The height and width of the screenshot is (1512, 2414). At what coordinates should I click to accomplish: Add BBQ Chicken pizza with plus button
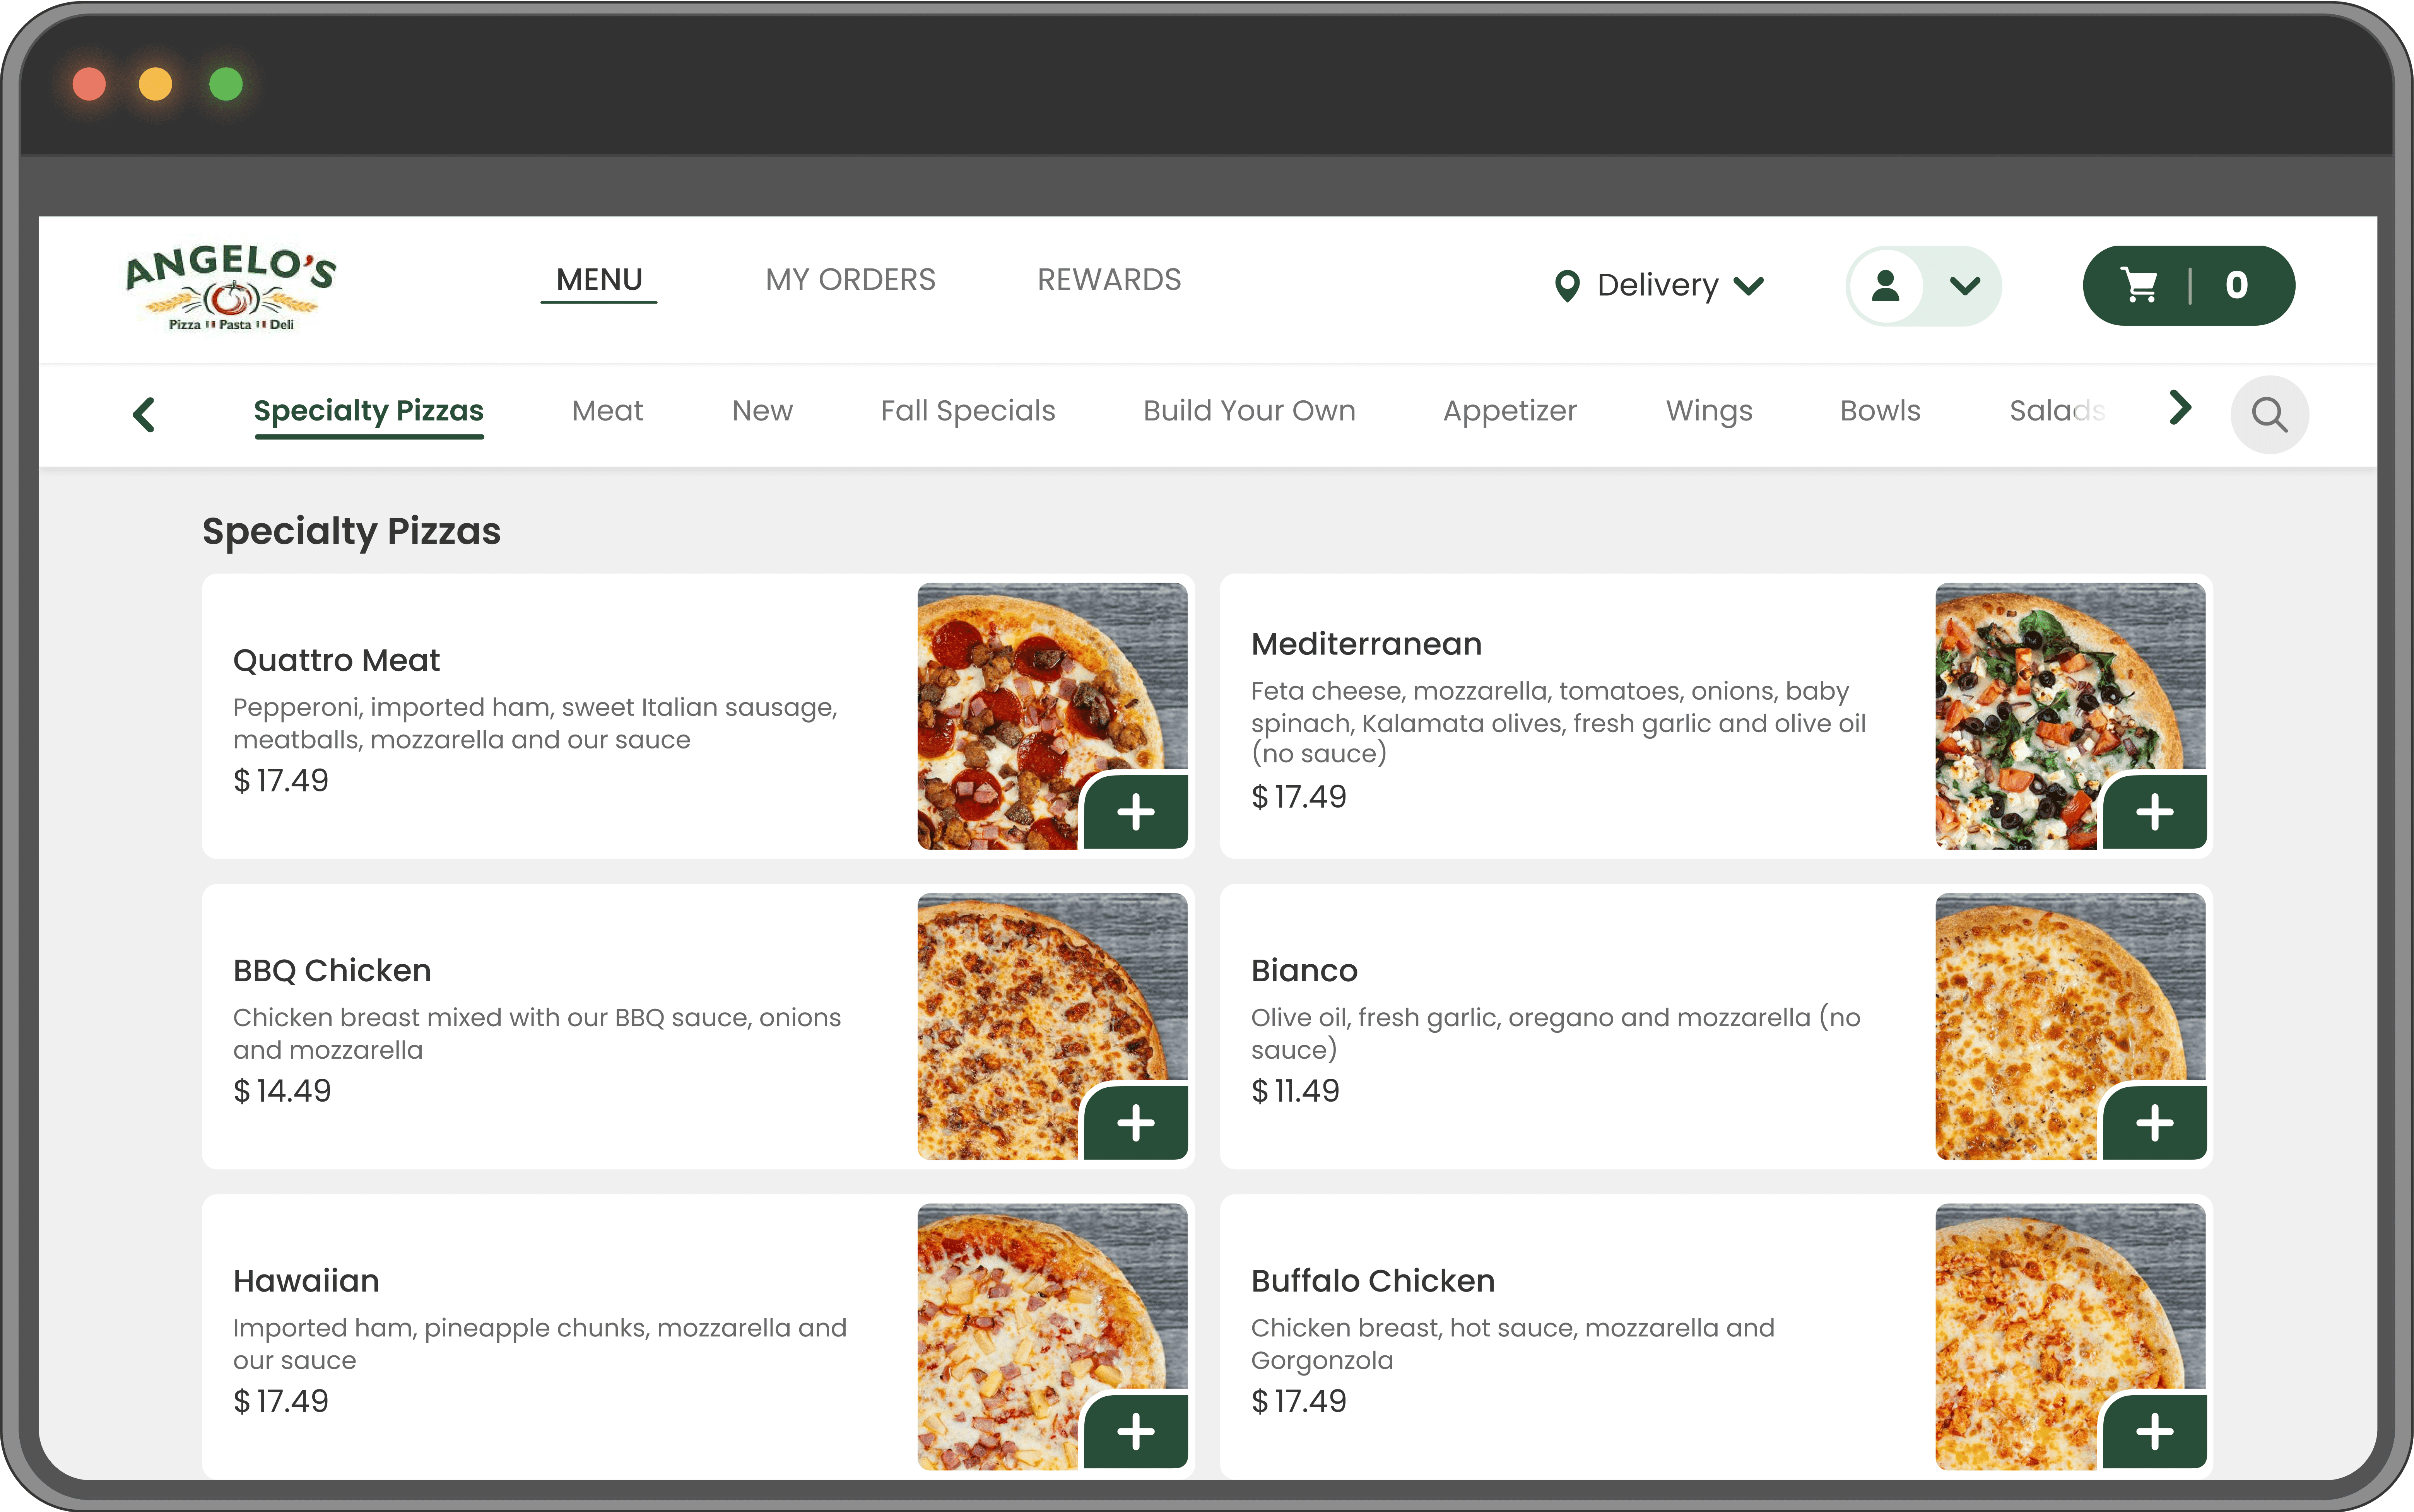(1135, 1122)
